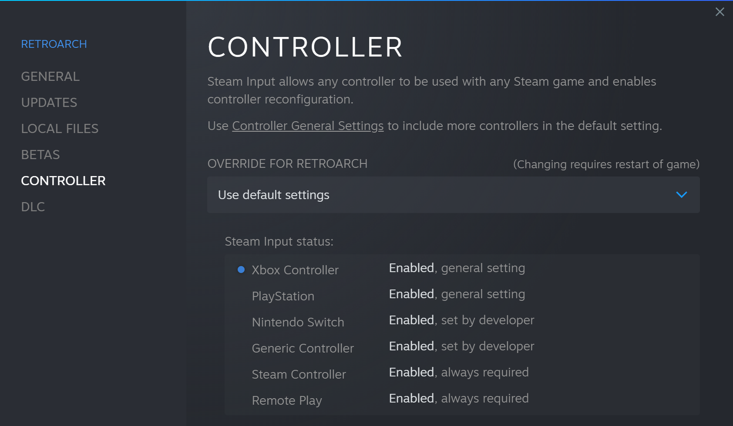Viewport: 733px width, 426px height.
Task: Expand the override dropdown chevron arrow
Action: (681, 195)
